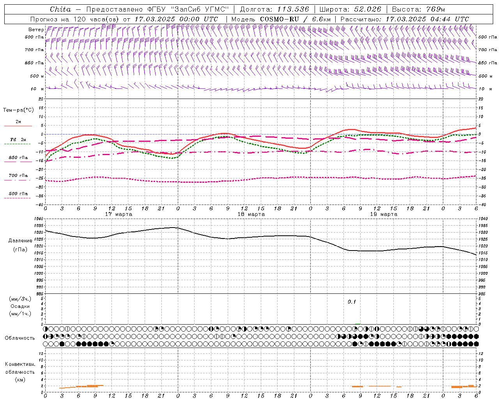Viewport: 499px width, 399px height.
Task: Click the Осадки precipitation label
Action: point(20,307)
